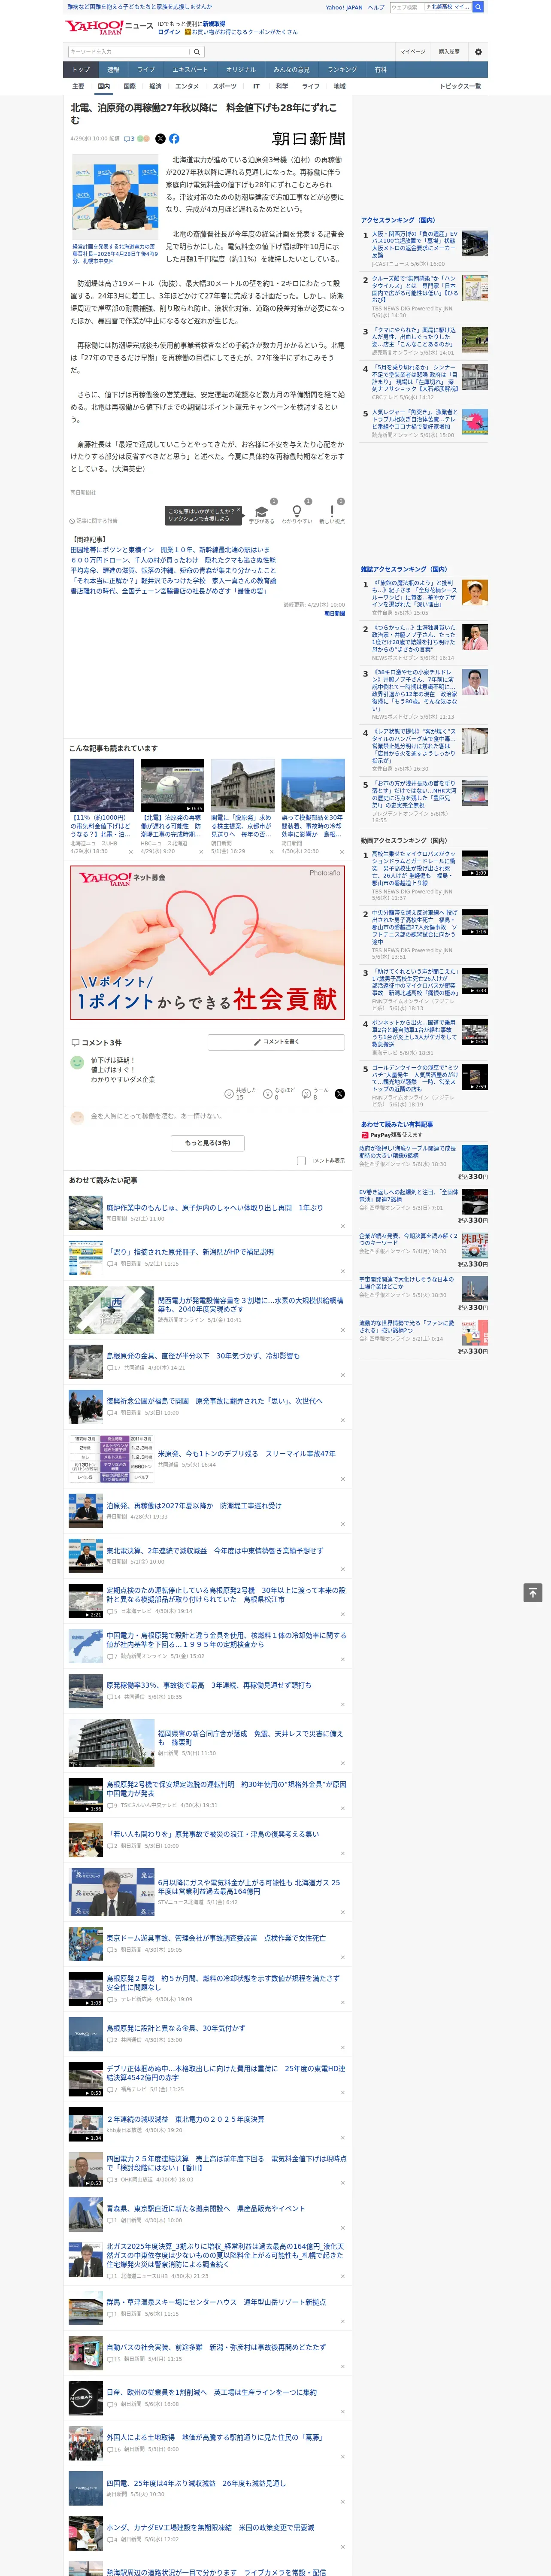Click the コメントを書く button

(276, 1041)
